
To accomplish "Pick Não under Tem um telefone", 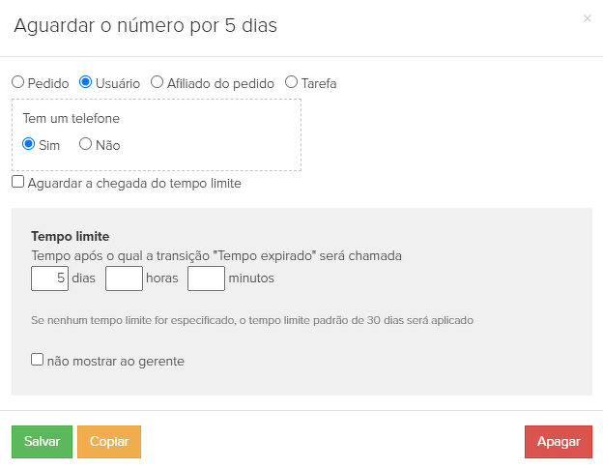I will tap(85, 144).
